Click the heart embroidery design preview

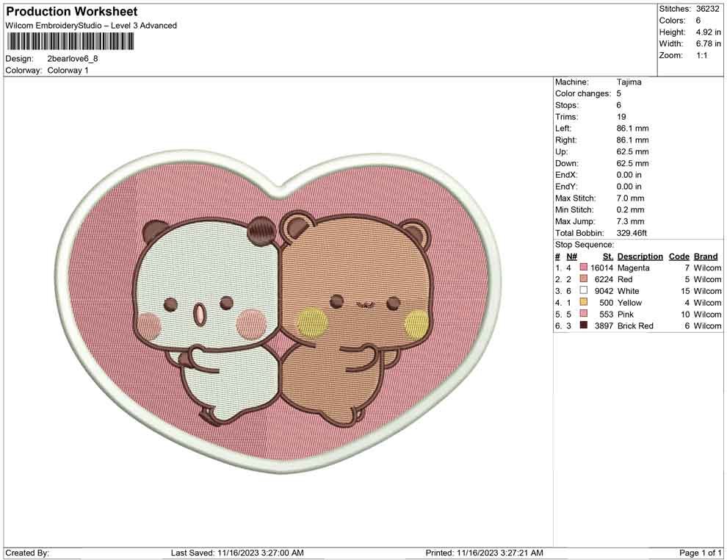[x=278, y=312]
